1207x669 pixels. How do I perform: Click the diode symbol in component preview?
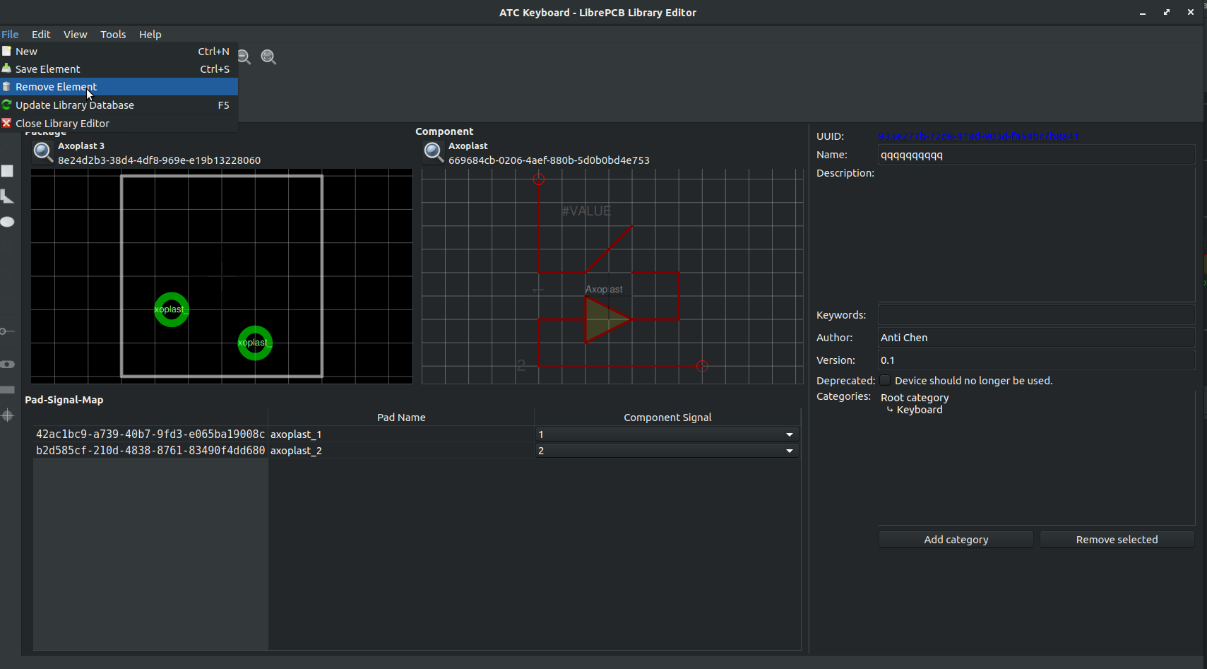pos(607,319)
